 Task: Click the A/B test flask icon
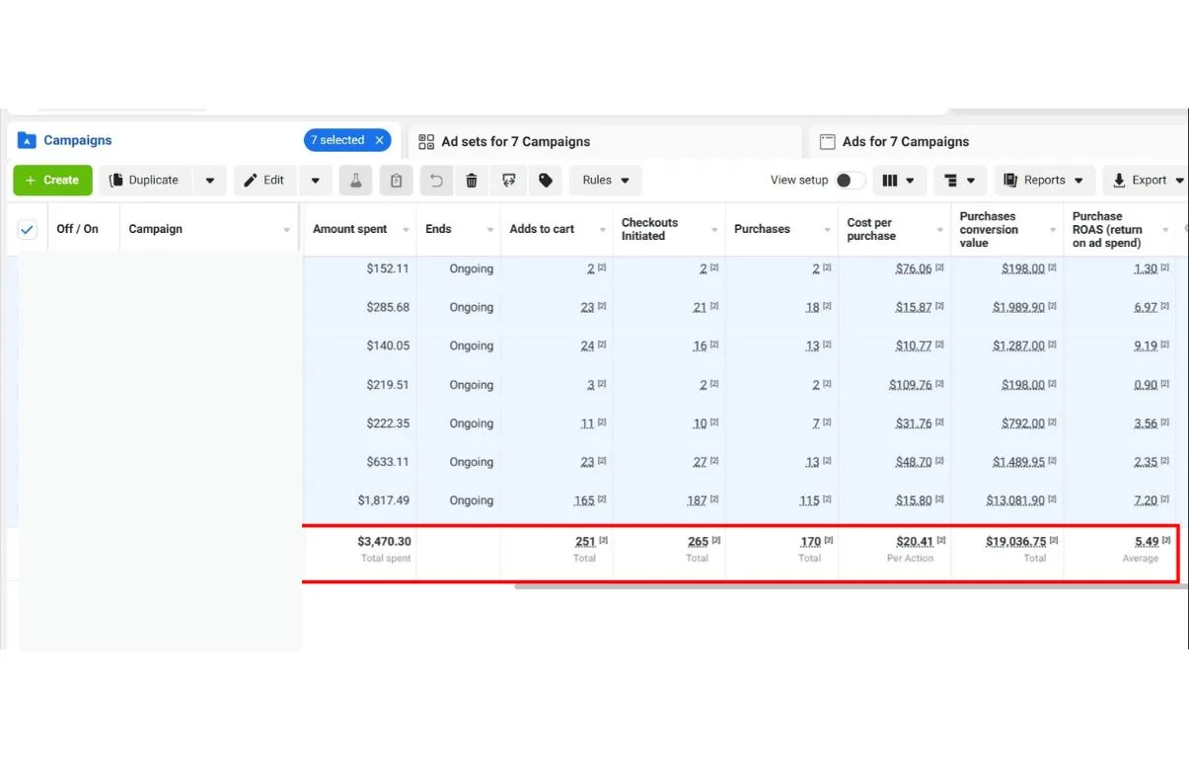point(355,181)
